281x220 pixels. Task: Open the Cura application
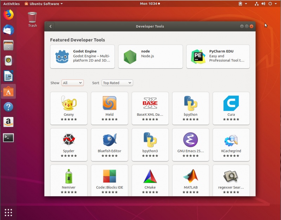tap(231, 108)
